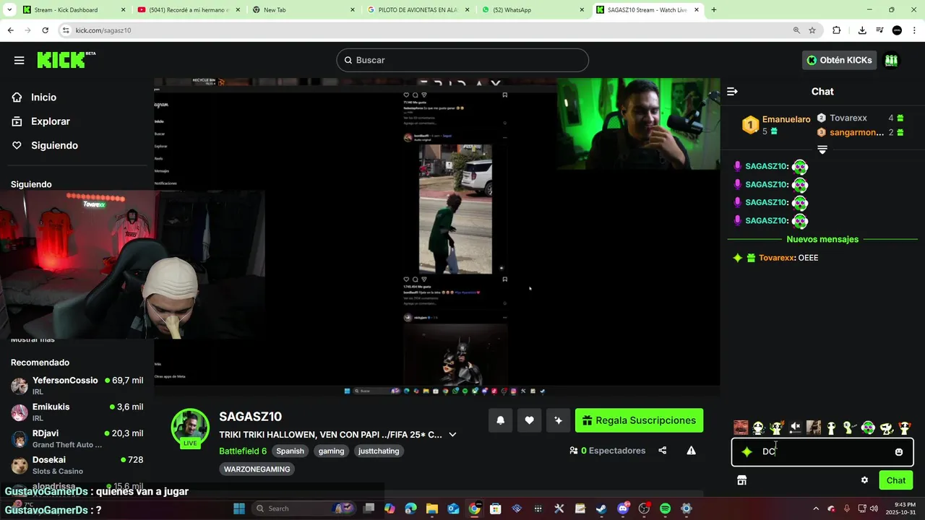Toggle the heart follow button
This screenshot has width=925, height=520.
pyautogui.click(x=529, y=420)
